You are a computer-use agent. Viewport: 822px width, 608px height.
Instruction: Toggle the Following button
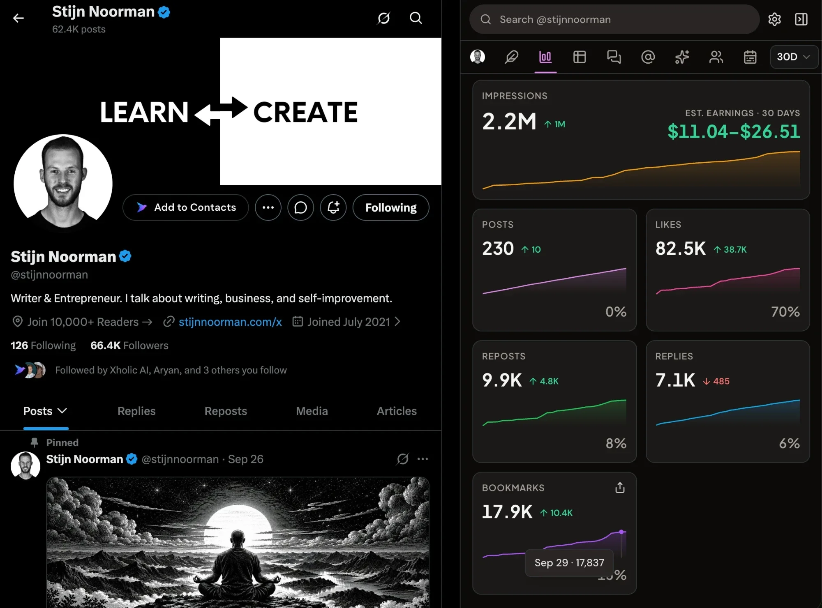391,207
